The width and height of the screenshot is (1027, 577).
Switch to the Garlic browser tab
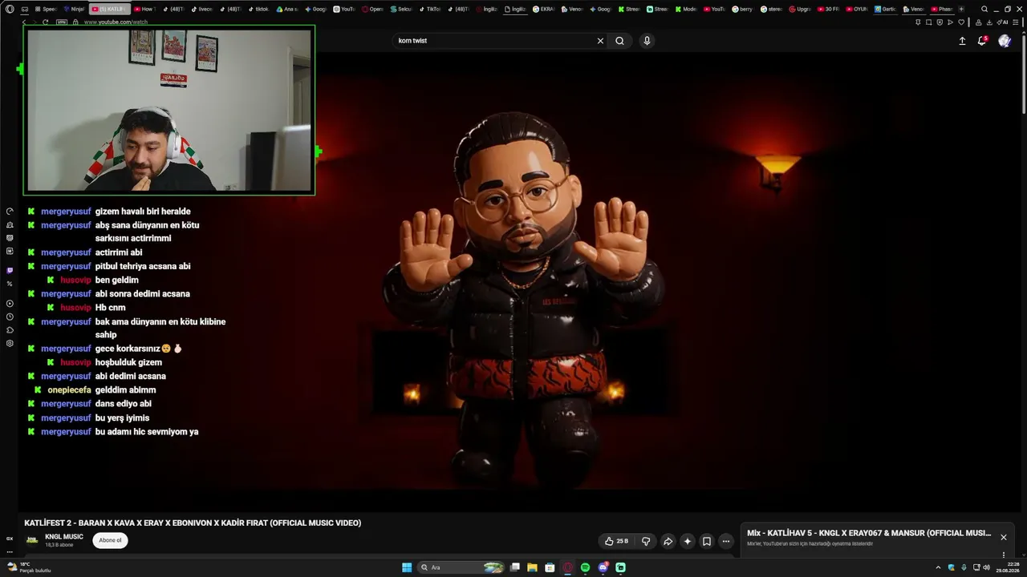click(885, 9)
